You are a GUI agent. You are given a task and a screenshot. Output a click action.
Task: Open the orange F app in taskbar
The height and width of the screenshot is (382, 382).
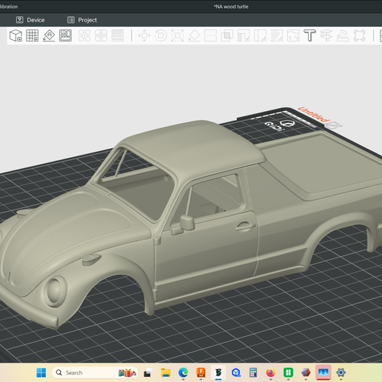coord(201,372)
